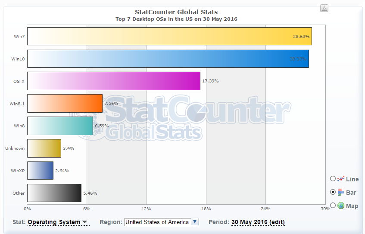This screenshot has height=234, width=365.
Task: Click the 'Bar' chart type label
Action: coord(351,193)
